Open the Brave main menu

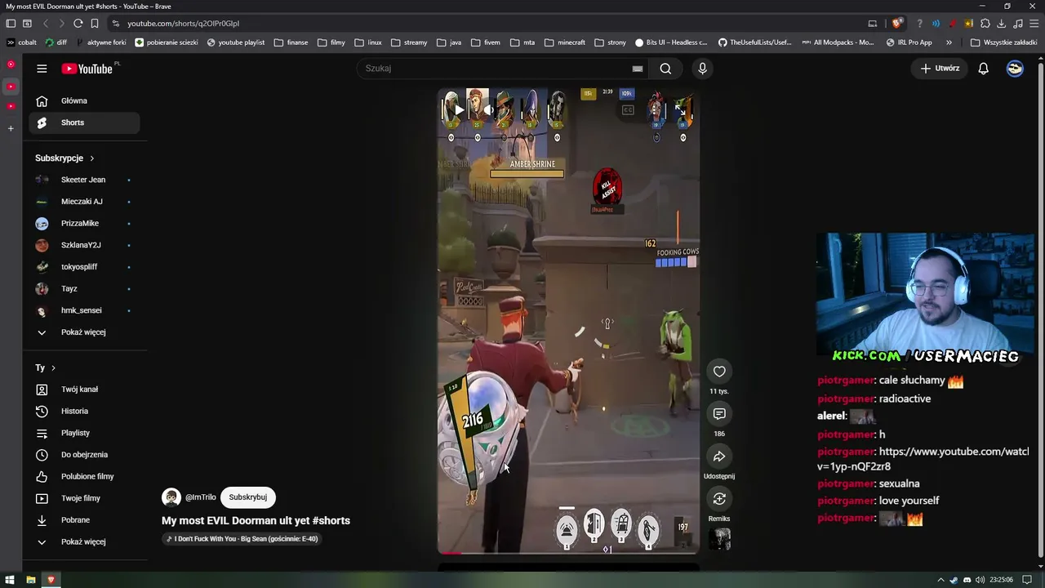coord(1034,24)
